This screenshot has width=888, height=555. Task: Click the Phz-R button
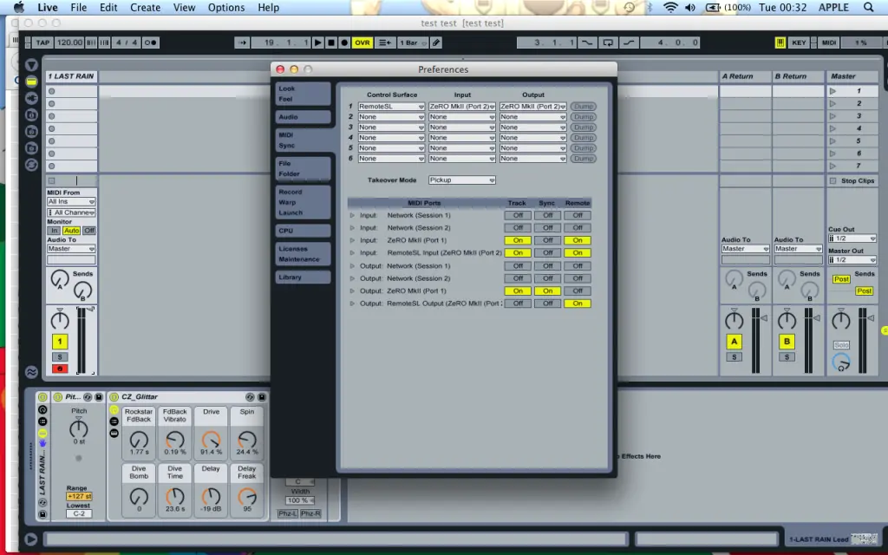pyautogui.click(x=310, y=513)
